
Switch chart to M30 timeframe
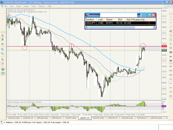171,75
